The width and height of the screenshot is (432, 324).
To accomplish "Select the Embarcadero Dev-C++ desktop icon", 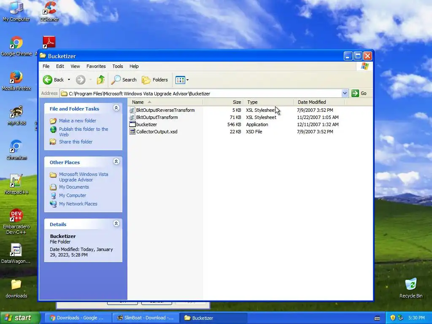I will 16,222.
